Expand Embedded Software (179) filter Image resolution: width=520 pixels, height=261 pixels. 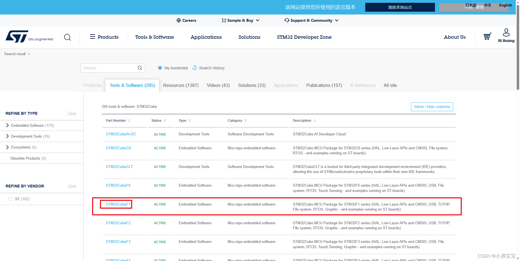8,125
